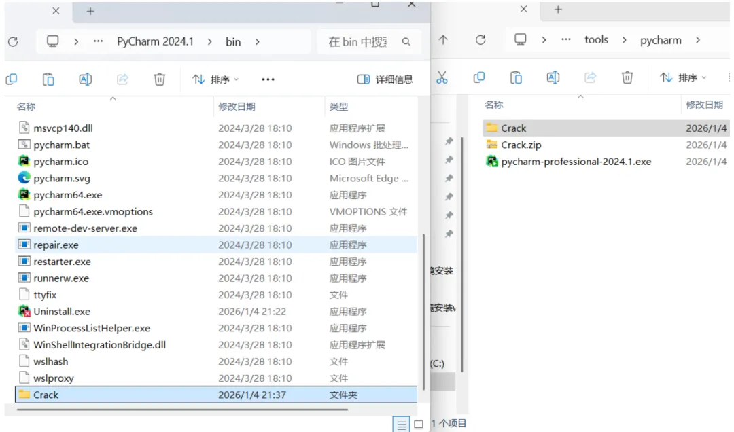Expand the chevron after PyCharm 2024.1 breadcrumb

pyautogui.click(x=210, y=41)
